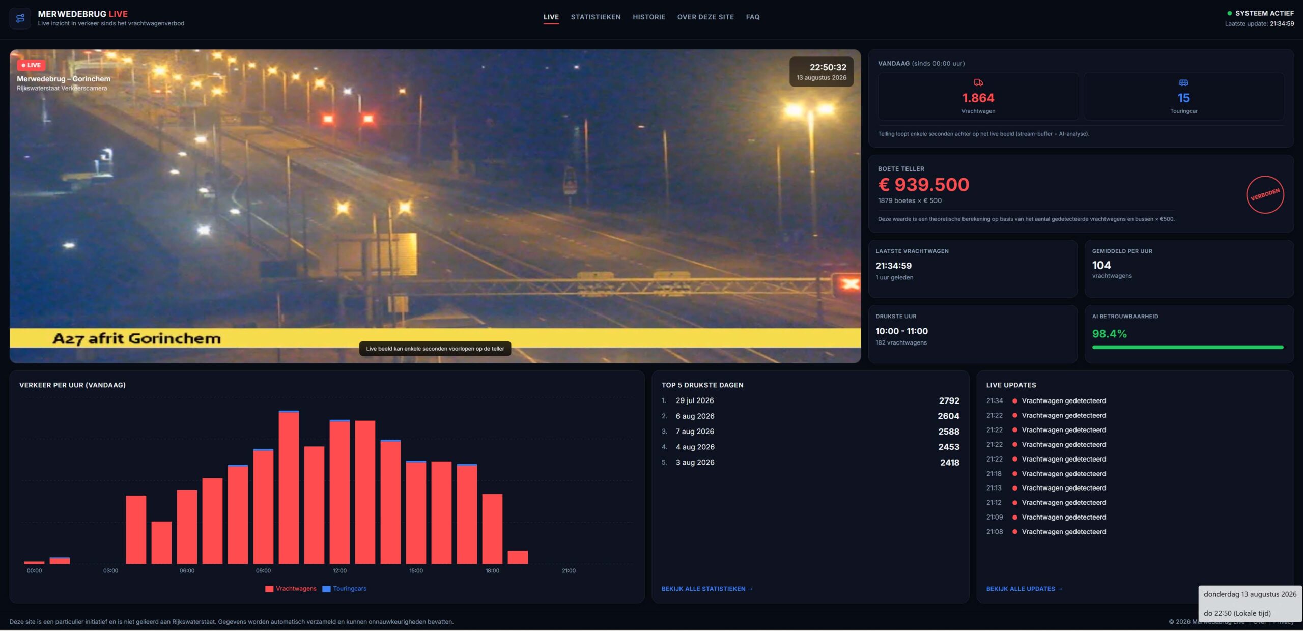Go to Over Deze Site page
Screen dimensions: 1303x631
click(x=705, y=17)
